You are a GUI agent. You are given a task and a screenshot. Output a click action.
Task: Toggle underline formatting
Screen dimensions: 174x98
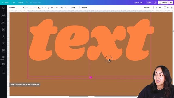[x=49, y=8]
